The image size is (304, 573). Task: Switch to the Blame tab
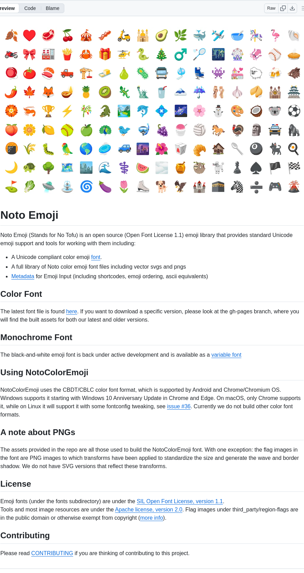coord(52,8)
